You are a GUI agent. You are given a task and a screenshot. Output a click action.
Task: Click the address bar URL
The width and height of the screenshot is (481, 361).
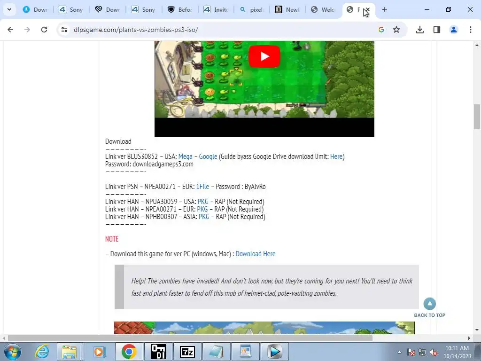(x=136, y=30)
